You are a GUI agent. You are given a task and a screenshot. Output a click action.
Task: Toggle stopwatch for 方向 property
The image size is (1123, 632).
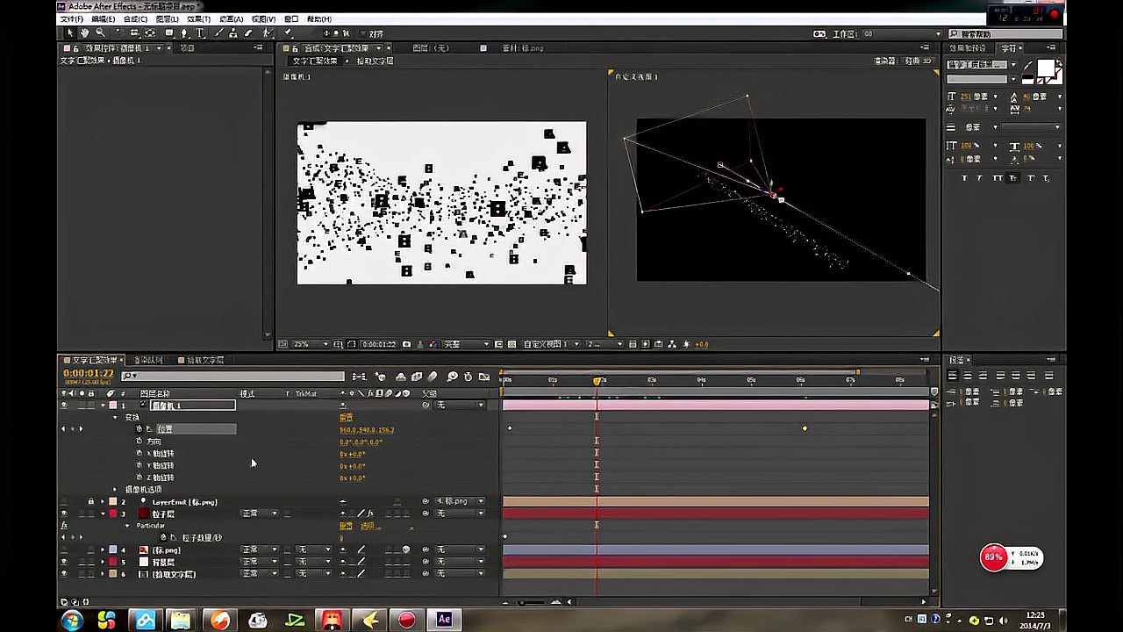click(x=139, y=442)
